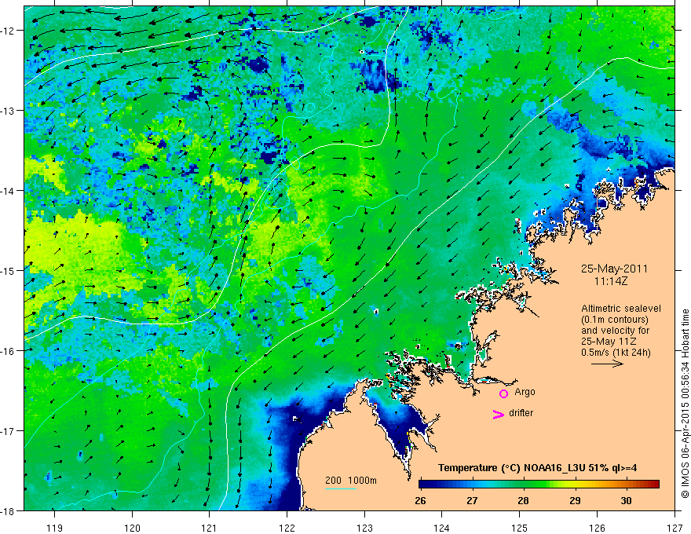Click 'Altimetric sealevel' caption text
The height and width of the screenshot is (534, 691).
(621, 309)
